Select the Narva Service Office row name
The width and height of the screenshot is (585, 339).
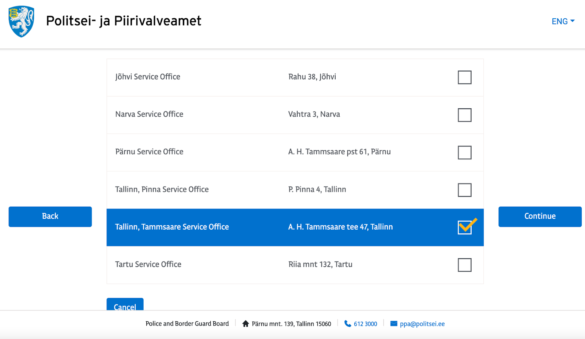click(149, 114)
